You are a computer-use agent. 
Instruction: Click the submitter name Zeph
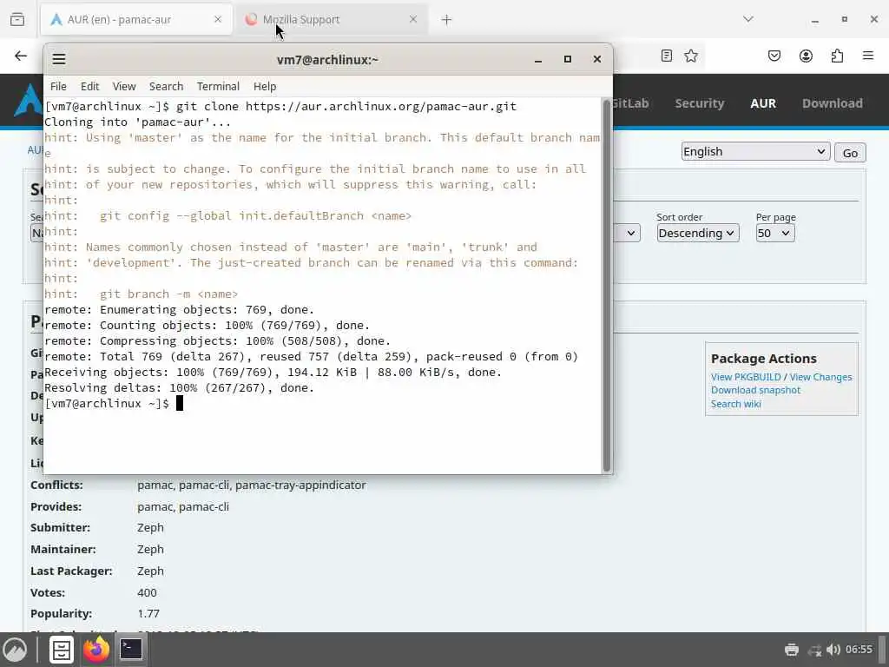(x=150, y=527)
